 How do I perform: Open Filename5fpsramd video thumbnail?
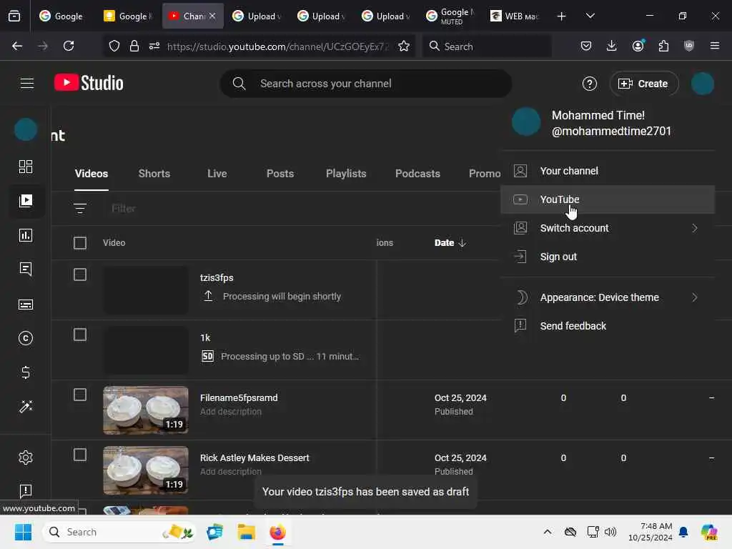pos(146,410)
